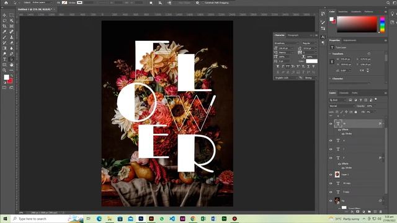Select the Rectangular Marquee tool
Screen dimensions: 397x223
tap(11, 15)
